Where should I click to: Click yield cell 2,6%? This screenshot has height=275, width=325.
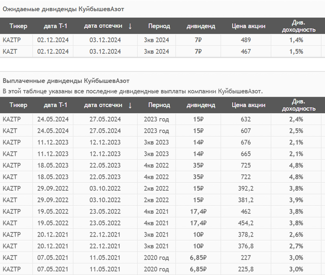(x=296, y=235)
